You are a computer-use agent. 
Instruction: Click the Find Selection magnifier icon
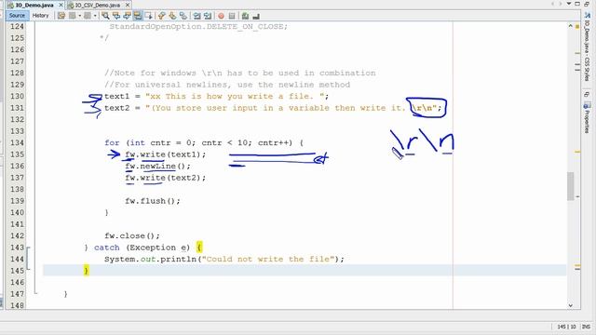tap(105, 16)
